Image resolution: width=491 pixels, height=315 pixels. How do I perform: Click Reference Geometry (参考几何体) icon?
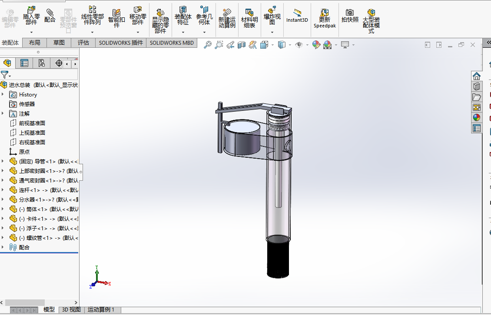[x=204, y=16]
